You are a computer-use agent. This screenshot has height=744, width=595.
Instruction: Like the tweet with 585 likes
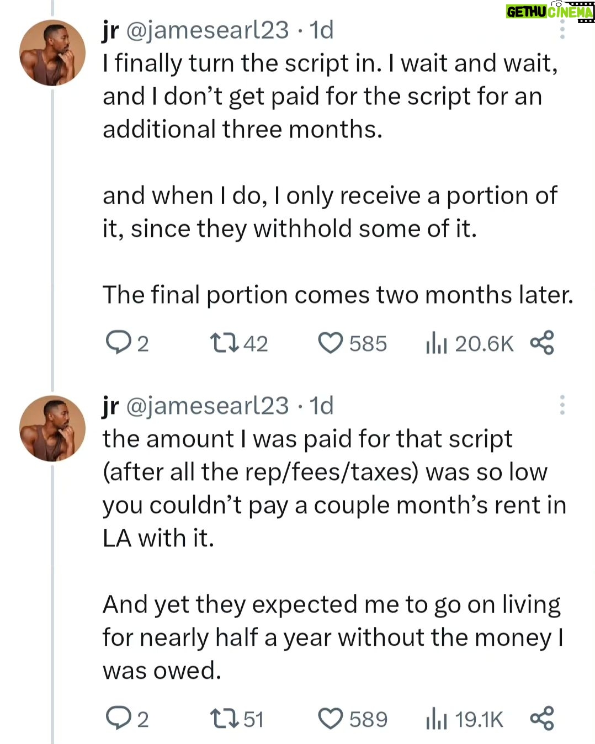pyautogui.click(x=331, y=343)
